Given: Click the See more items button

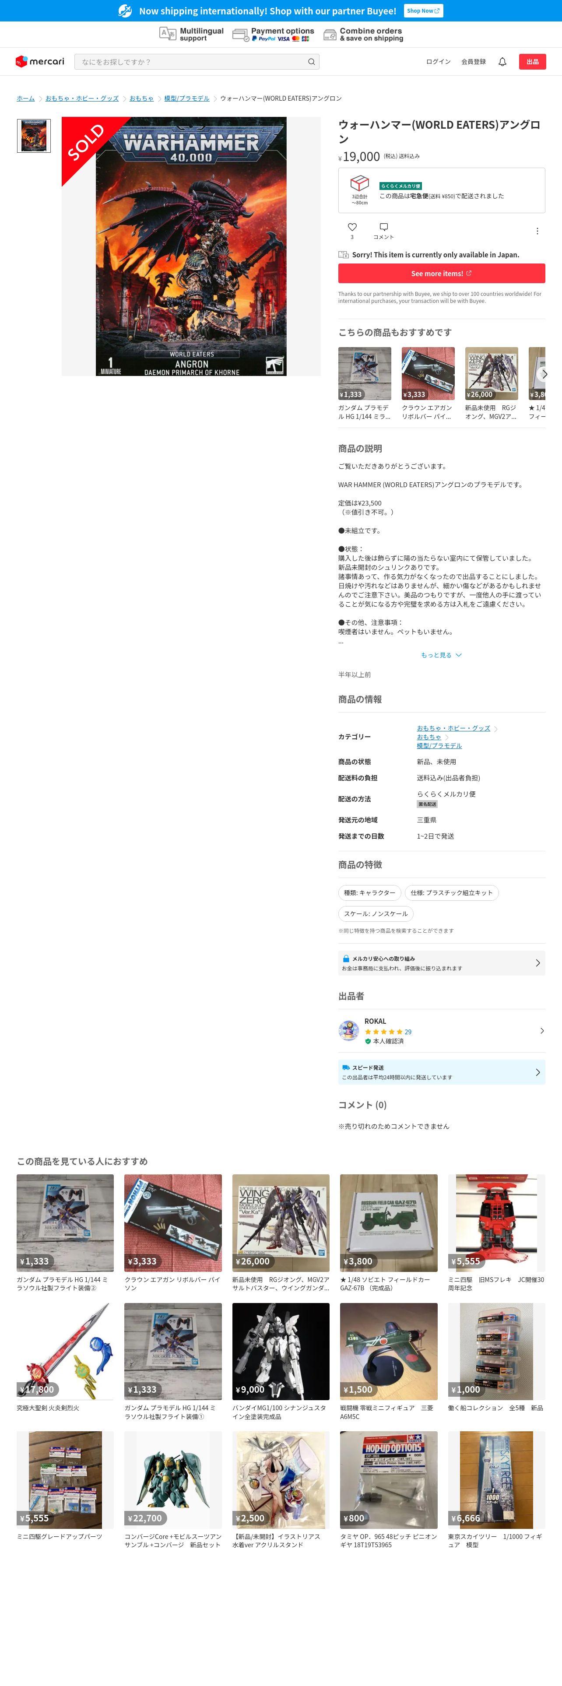Looking at the screenshot, I should (442, 274).
